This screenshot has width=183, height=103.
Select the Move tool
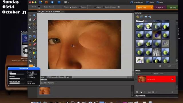(30, 15)
